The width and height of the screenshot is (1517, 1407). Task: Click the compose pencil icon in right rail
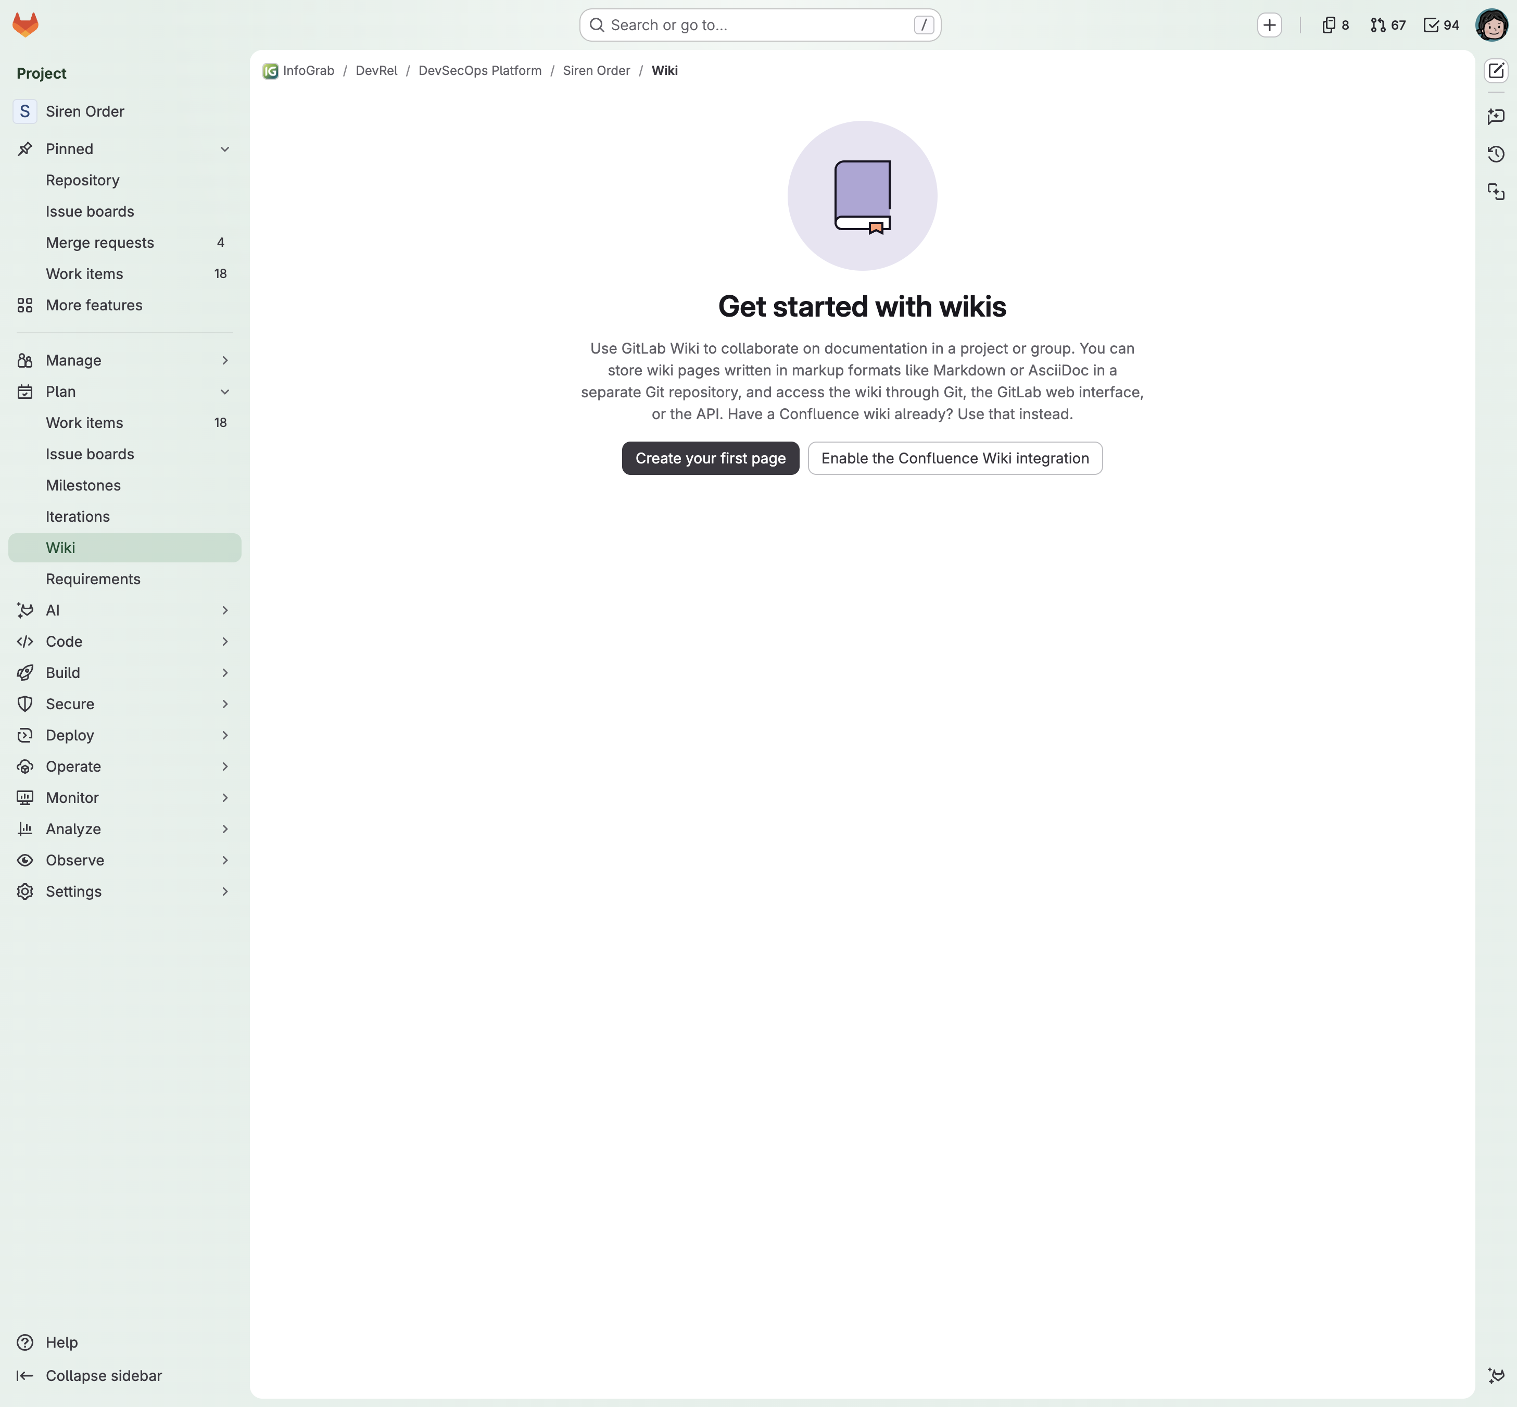coord(1496,71)
